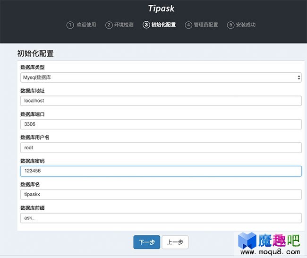This screenshot has height=258, width=307.
Task: Open the 初始化配置 step label
Action: [163, 25]
